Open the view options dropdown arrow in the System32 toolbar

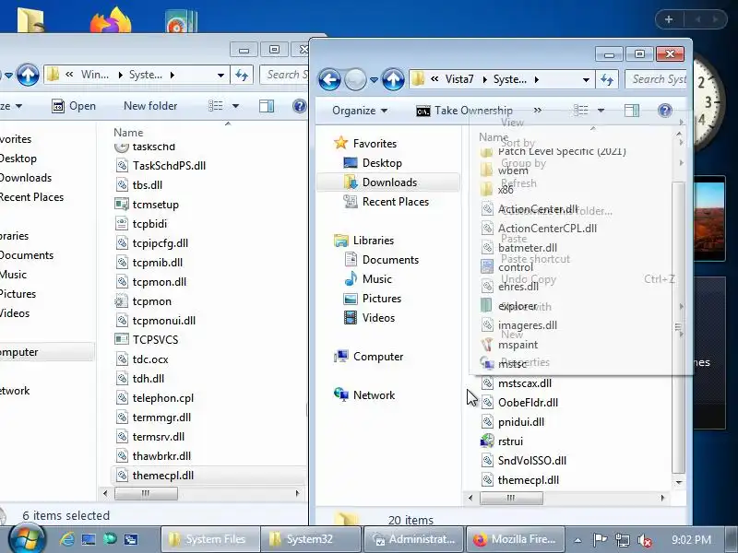(235, 106)
